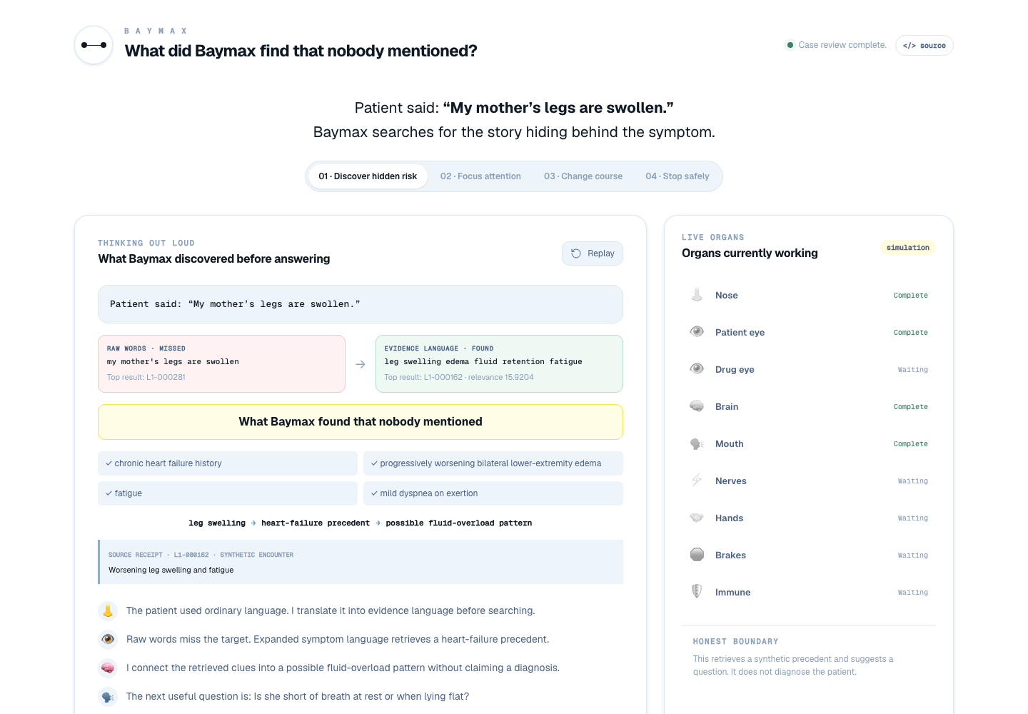Click the Mouth row Complete status
This screenshot has width=1028, height=714.
tap(911, 444)
